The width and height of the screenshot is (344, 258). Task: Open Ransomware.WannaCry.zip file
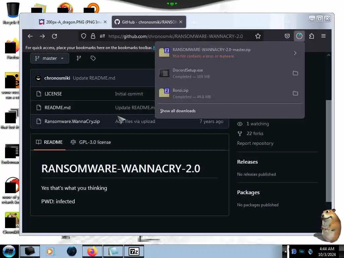72,121
